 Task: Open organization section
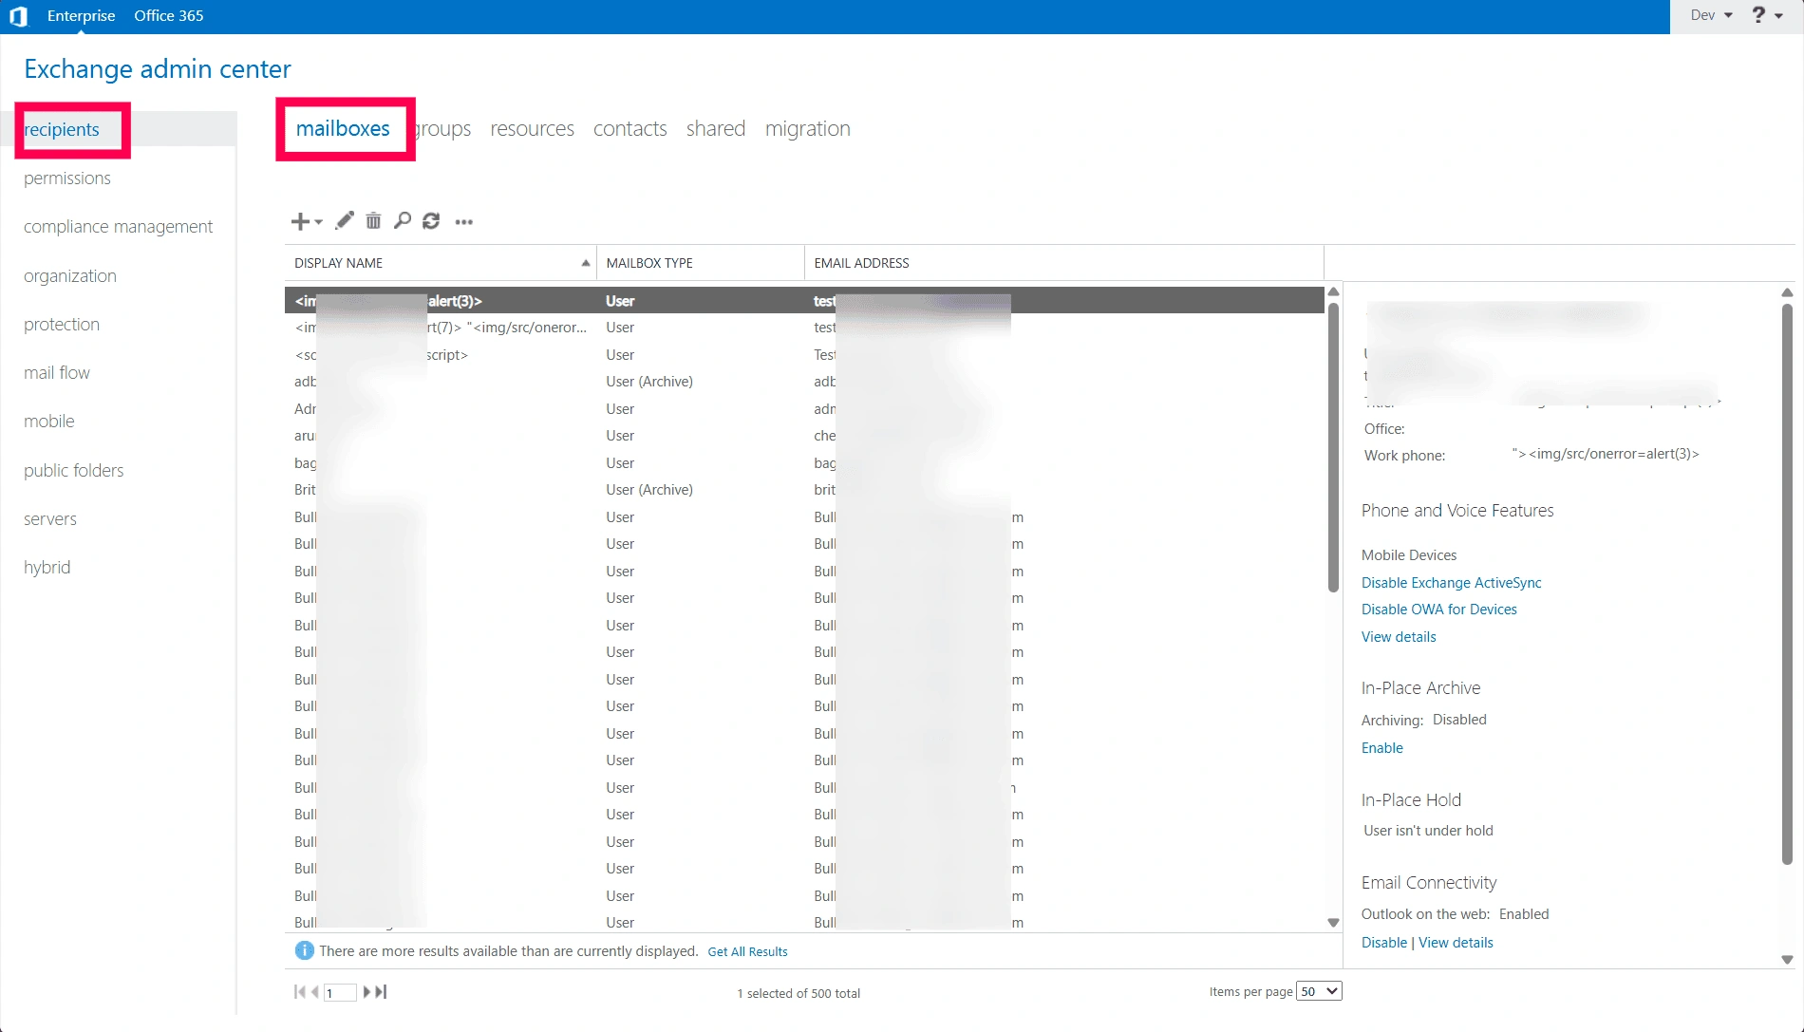click(x=70, y=276)
